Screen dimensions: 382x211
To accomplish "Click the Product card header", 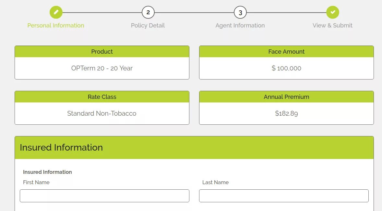I will click(x=102, y=51).
